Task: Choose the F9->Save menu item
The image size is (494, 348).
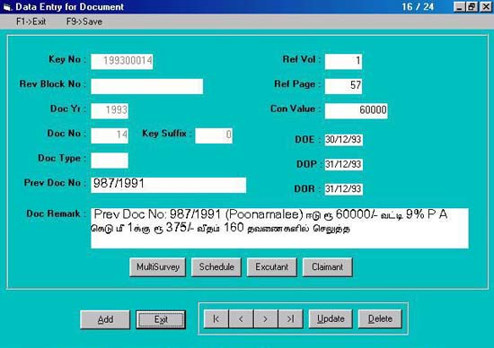Action: click(84, 22)
